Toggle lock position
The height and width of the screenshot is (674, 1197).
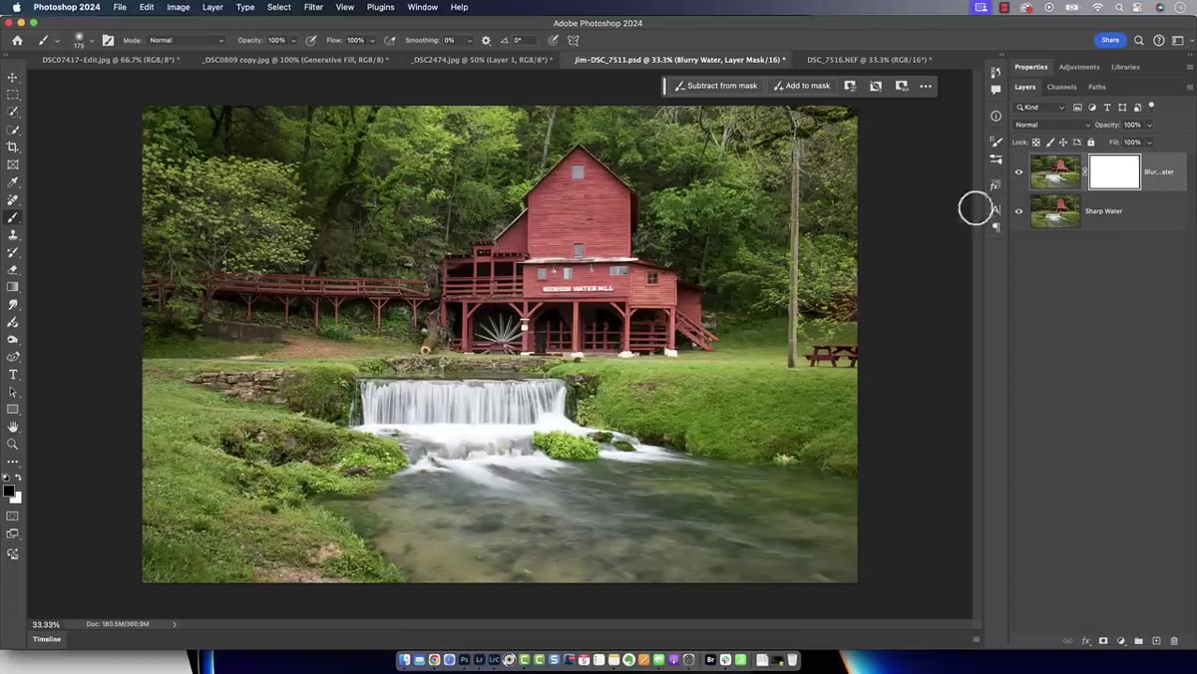click(1062, 143)
